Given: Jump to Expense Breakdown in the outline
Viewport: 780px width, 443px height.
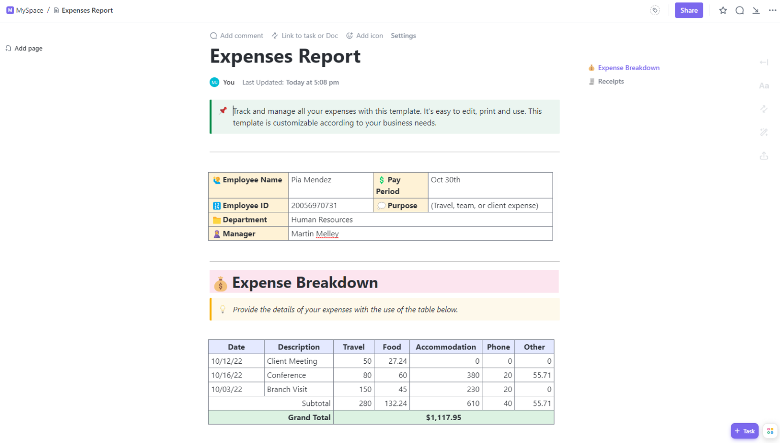Looking at the screenshot, I should click(x=629, y=68).
